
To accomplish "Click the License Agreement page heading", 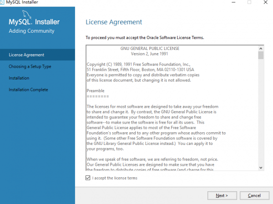I will point(114,22).
